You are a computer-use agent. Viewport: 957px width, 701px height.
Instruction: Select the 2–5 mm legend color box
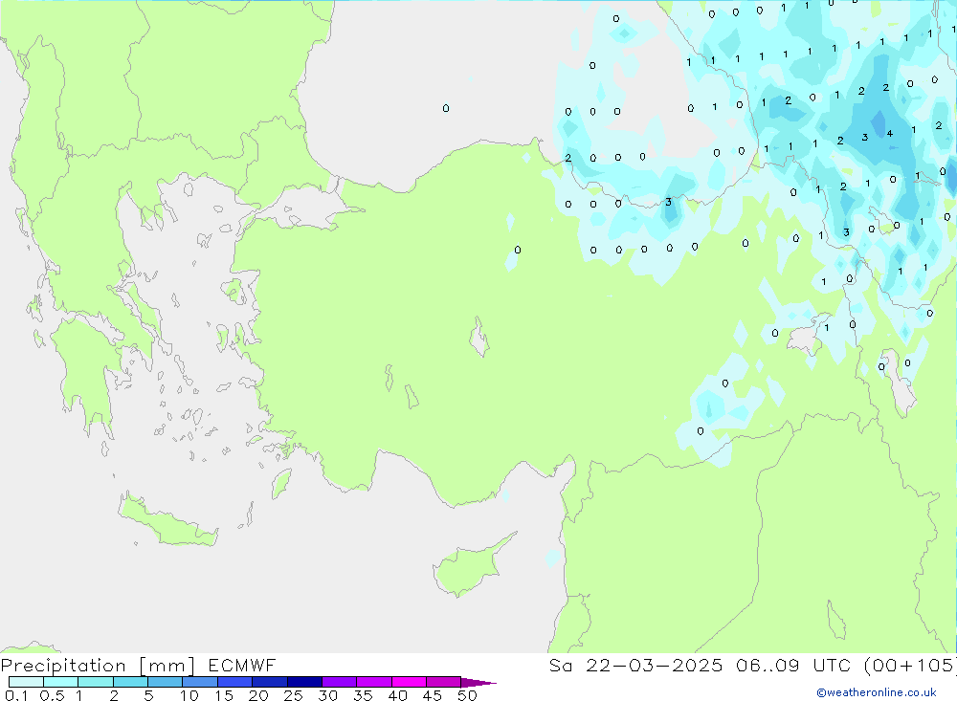(x=130, y=682)
